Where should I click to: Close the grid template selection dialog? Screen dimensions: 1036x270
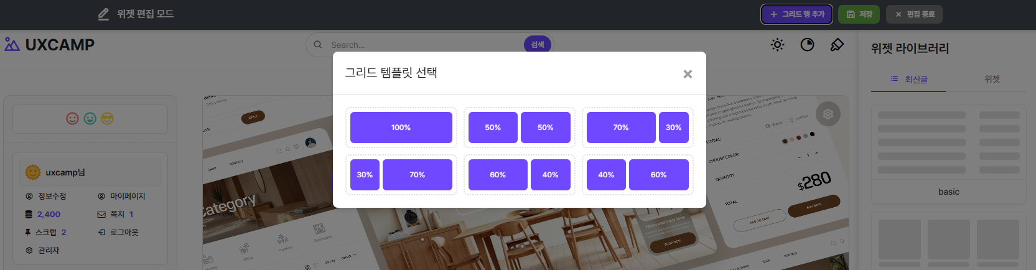pos(688,74)
